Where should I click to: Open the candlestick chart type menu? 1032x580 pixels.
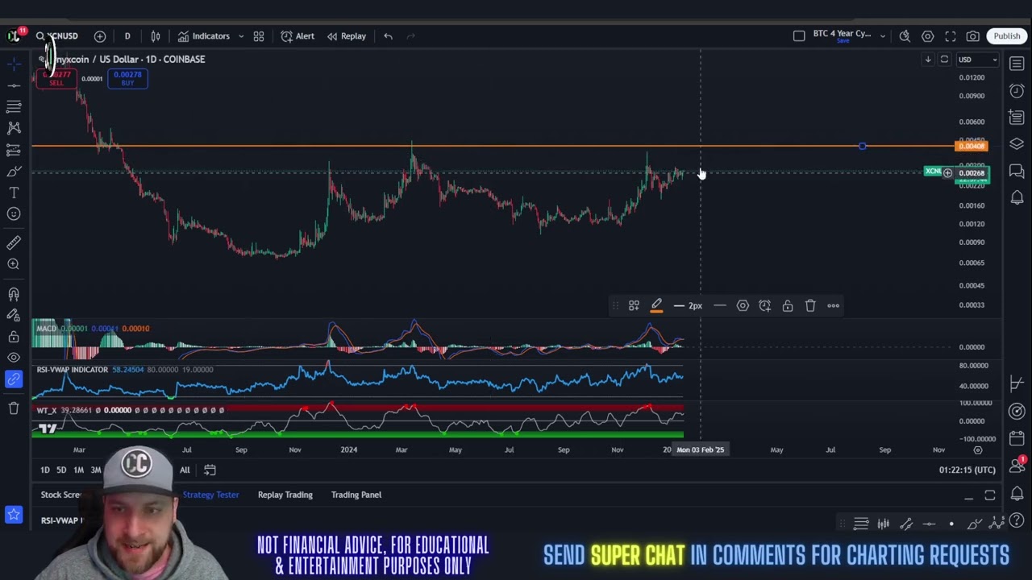click(156, 36)
